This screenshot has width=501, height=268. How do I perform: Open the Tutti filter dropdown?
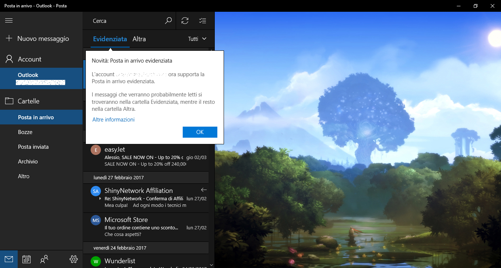(197, 39)
